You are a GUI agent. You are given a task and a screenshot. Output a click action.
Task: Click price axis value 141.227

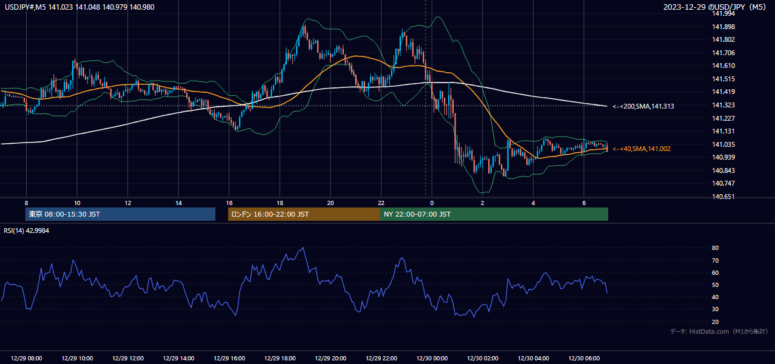(723, 118)
